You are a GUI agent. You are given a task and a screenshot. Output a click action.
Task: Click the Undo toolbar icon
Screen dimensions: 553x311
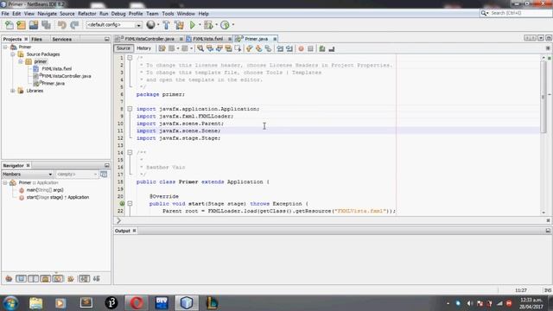62,25
